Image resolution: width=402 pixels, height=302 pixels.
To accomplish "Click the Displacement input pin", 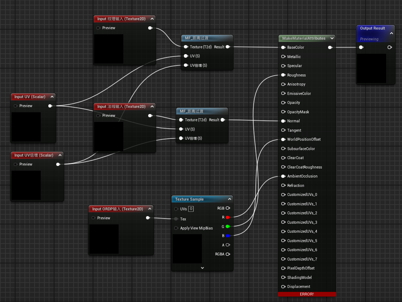I will coord(283,286).
